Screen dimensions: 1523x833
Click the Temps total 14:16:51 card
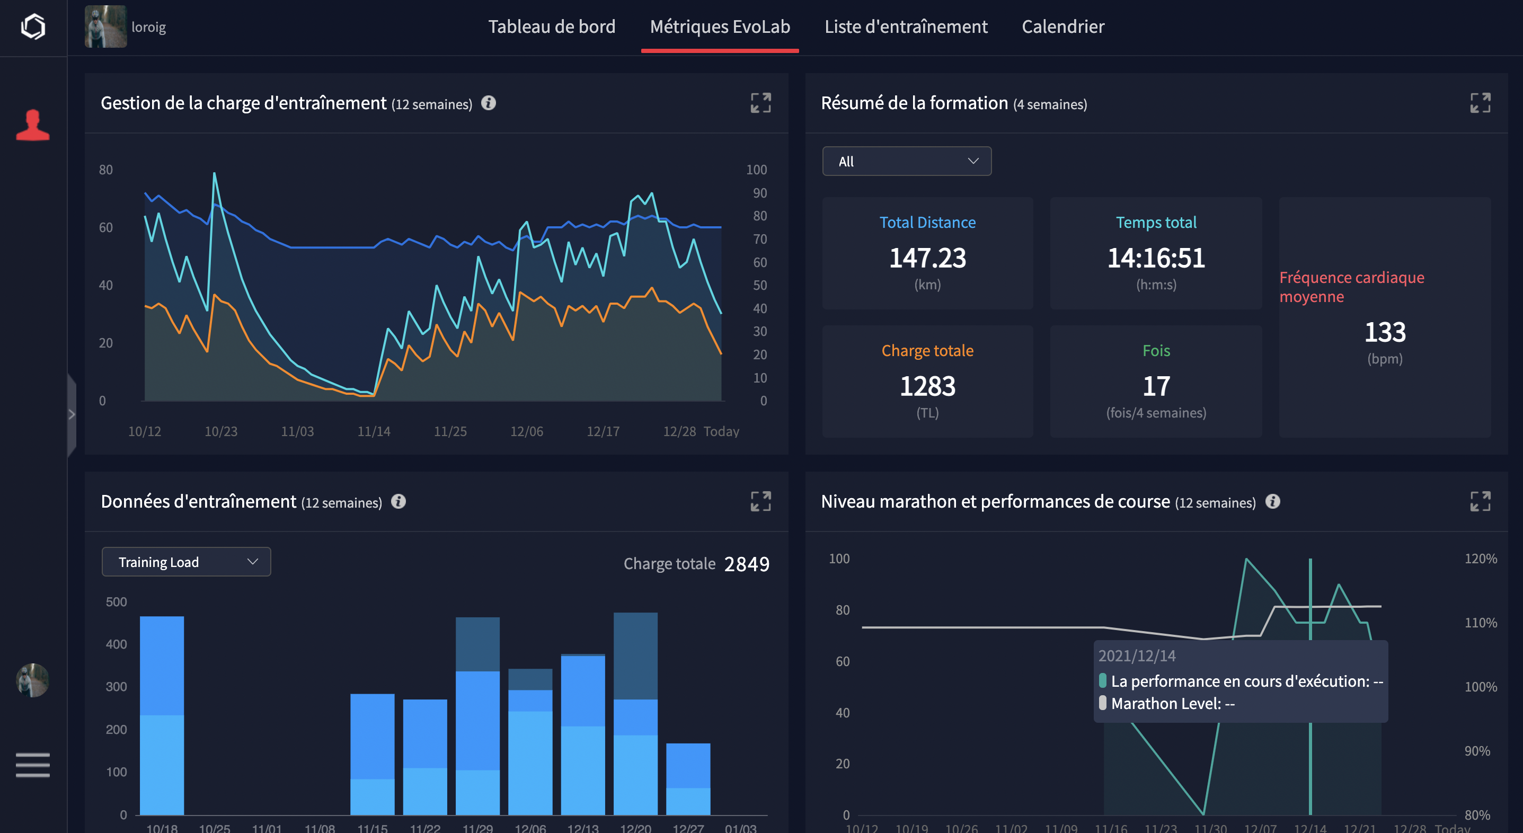pos(1156,253)
